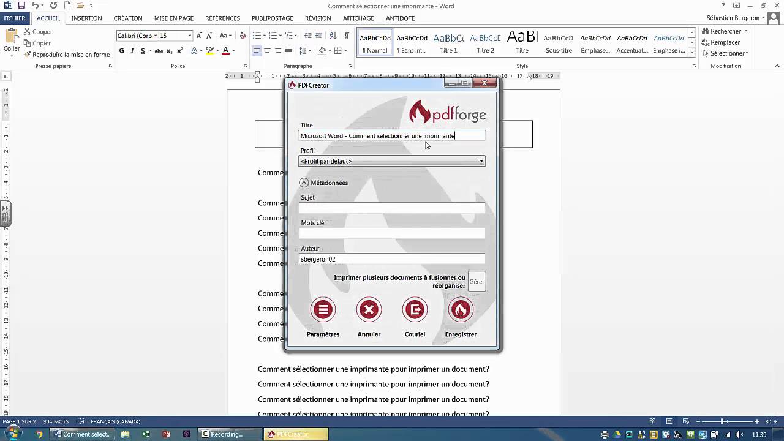This screenshot has width=784, height=441.
Task: Click Copier in the clipboard group
Action: coord(37,43)
